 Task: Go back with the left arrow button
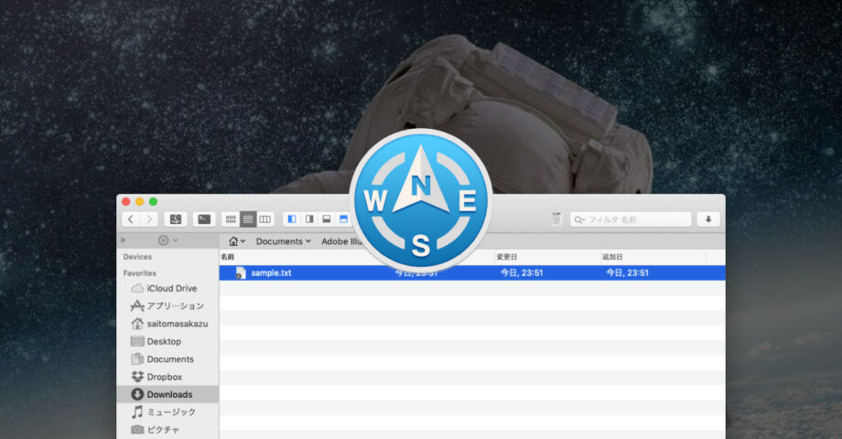131,219
